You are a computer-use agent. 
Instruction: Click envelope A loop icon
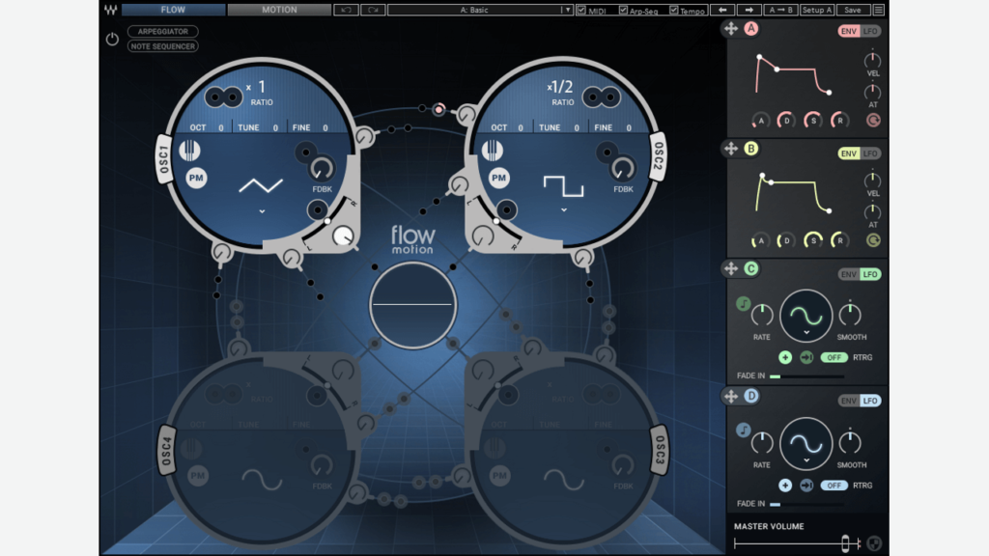pos(873,120)
